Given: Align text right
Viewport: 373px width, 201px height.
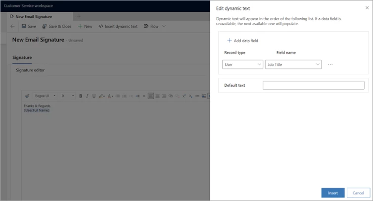Looking at the screenshot, I should tap(164, 96).
